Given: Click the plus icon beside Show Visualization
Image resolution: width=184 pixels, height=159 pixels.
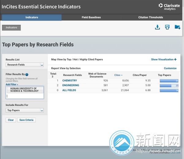Looking at the screenshot, I should click(x=175, y=59).
